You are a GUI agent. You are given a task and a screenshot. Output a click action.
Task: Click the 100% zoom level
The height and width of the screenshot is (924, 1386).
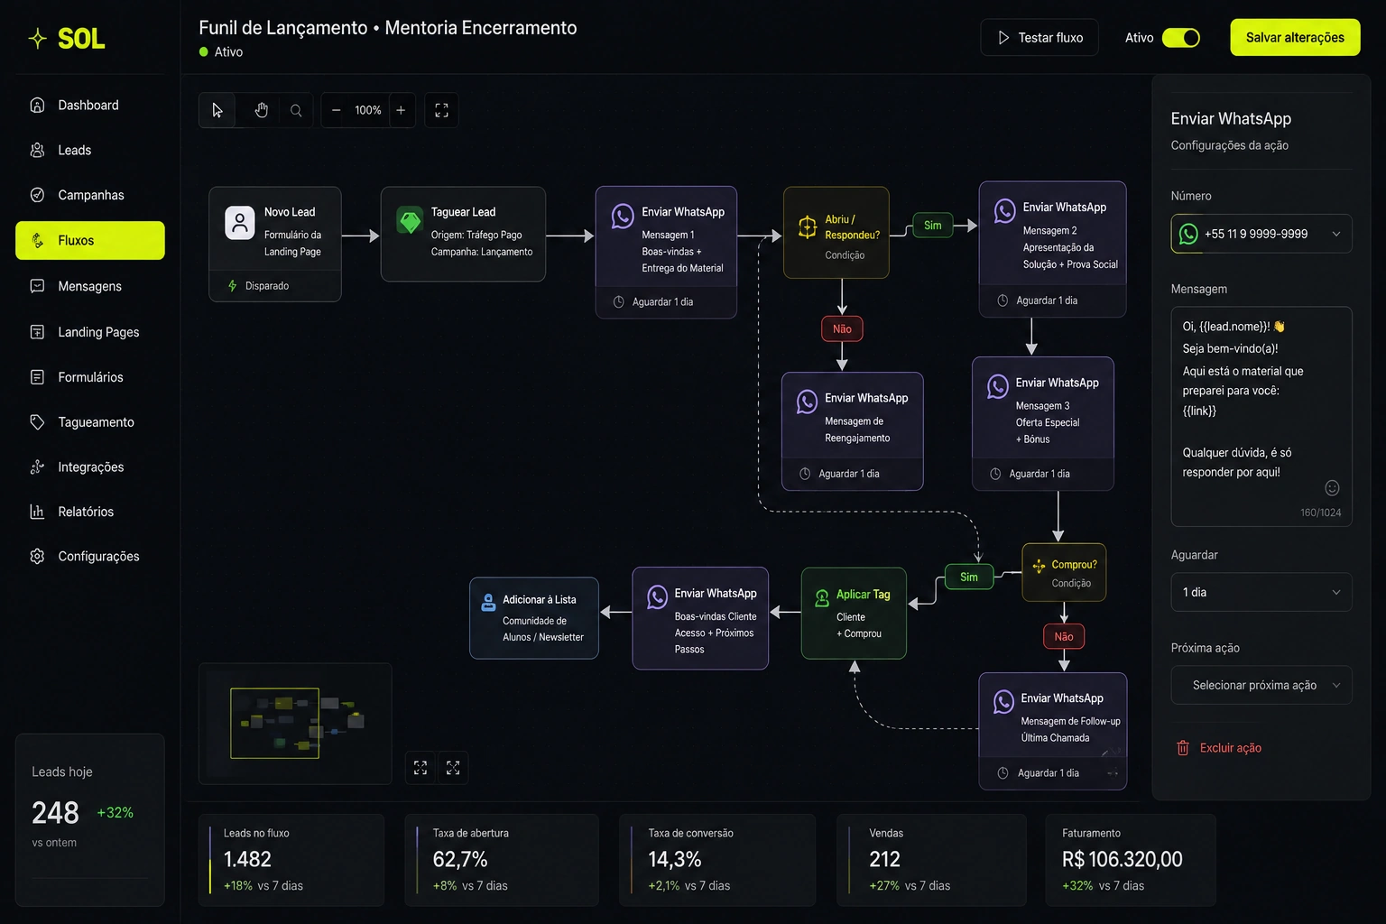pyautogui.click(x=368, y=110)
